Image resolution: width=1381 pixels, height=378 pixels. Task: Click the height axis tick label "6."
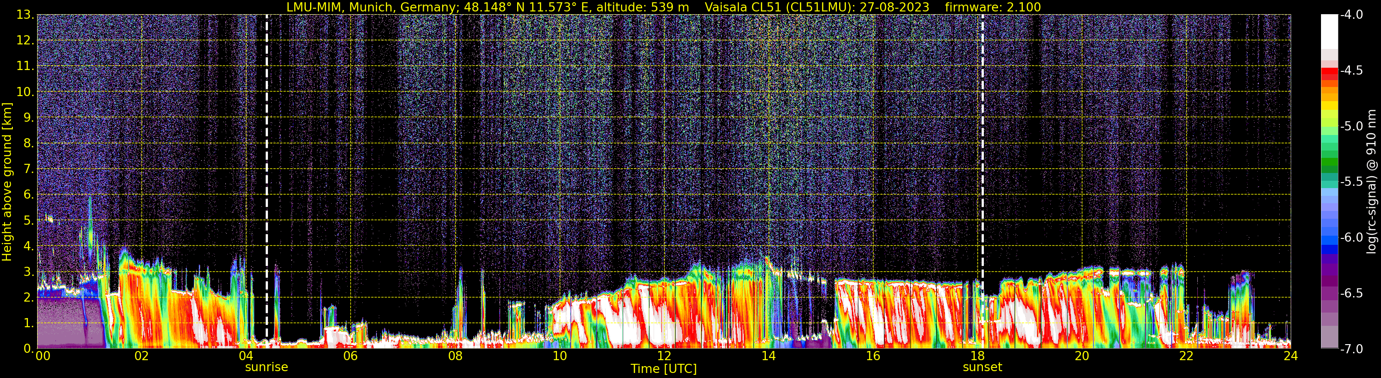click(28, 194)
